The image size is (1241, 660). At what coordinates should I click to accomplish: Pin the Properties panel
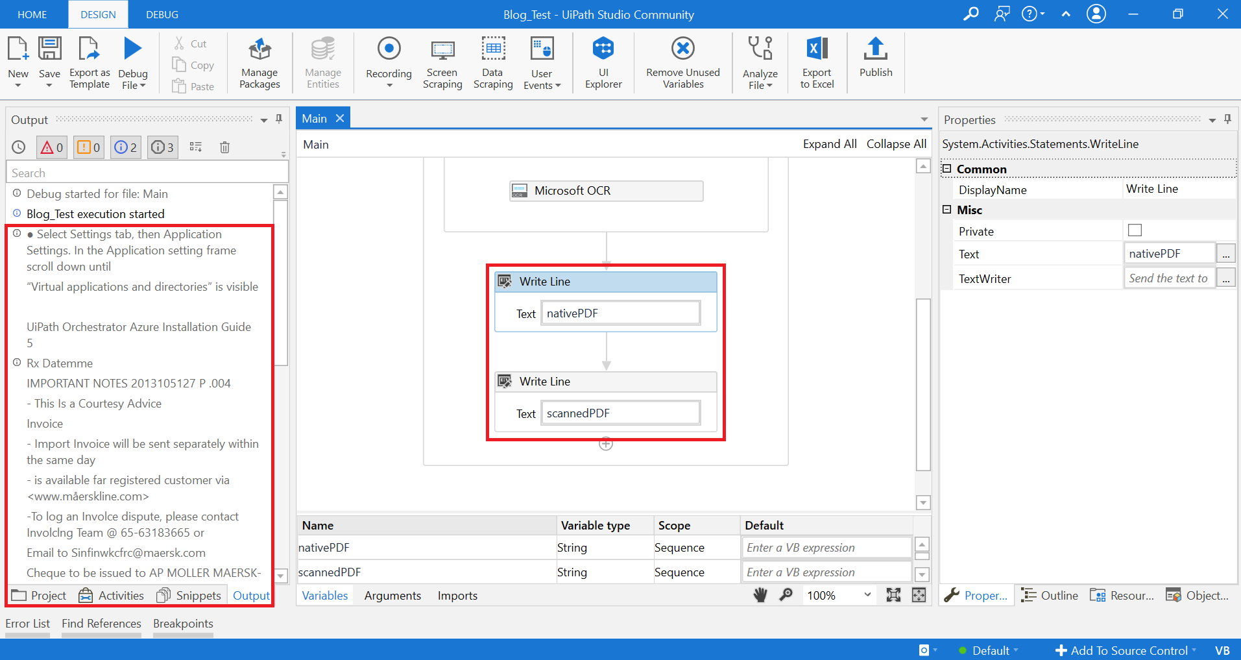[x=1227, y=119]
